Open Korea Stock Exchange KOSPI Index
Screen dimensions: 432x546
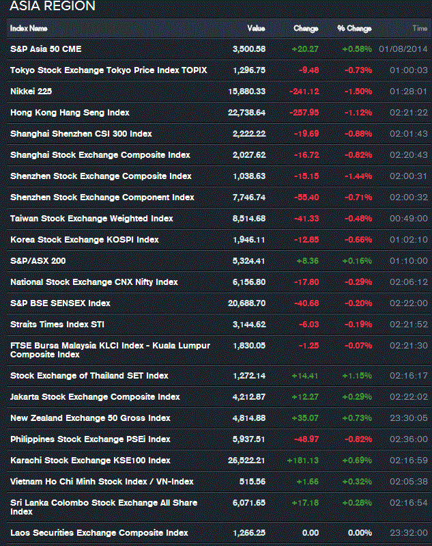(85, 240)
